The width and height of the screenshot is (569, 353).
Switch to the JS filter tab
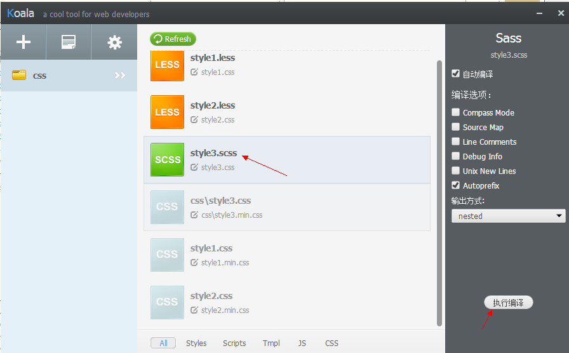point(302,343)
